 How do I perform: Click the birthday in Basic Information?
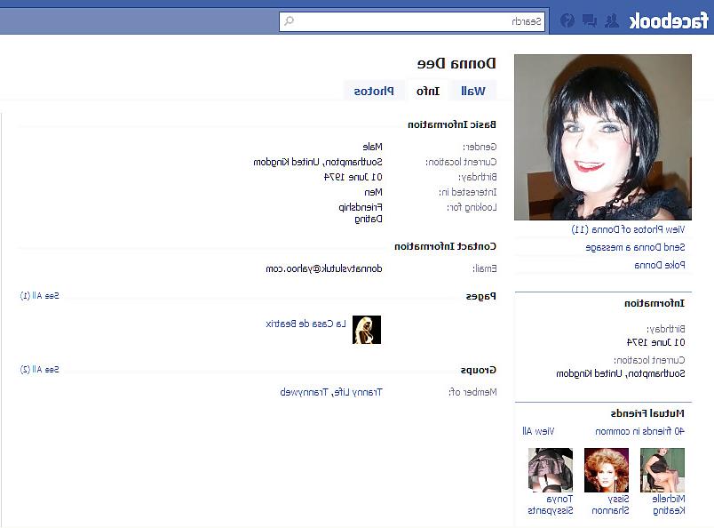tap(353, 177)
